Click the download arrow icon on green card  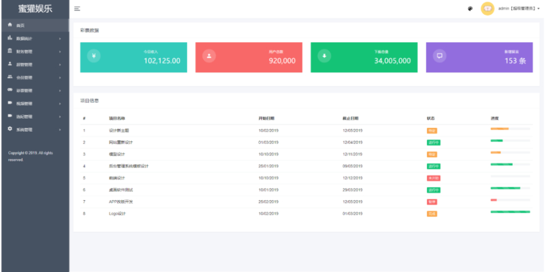coord(325,56)
